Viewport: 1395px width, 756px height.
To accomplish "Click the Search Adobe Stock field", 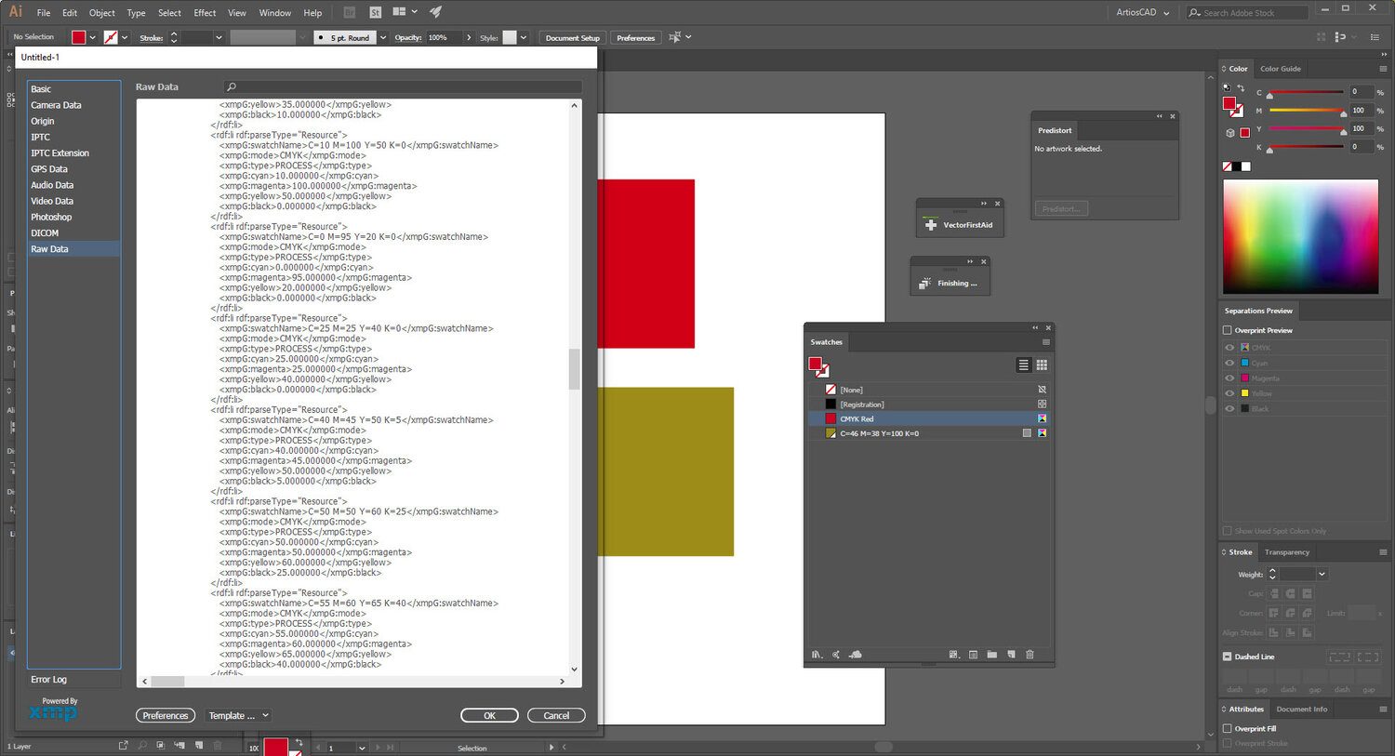I will pos(1247,13).
